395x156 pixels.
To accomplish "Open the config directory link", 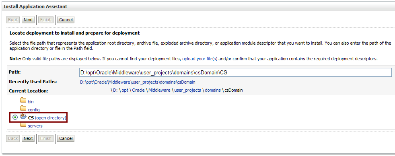I will (34, 110).
